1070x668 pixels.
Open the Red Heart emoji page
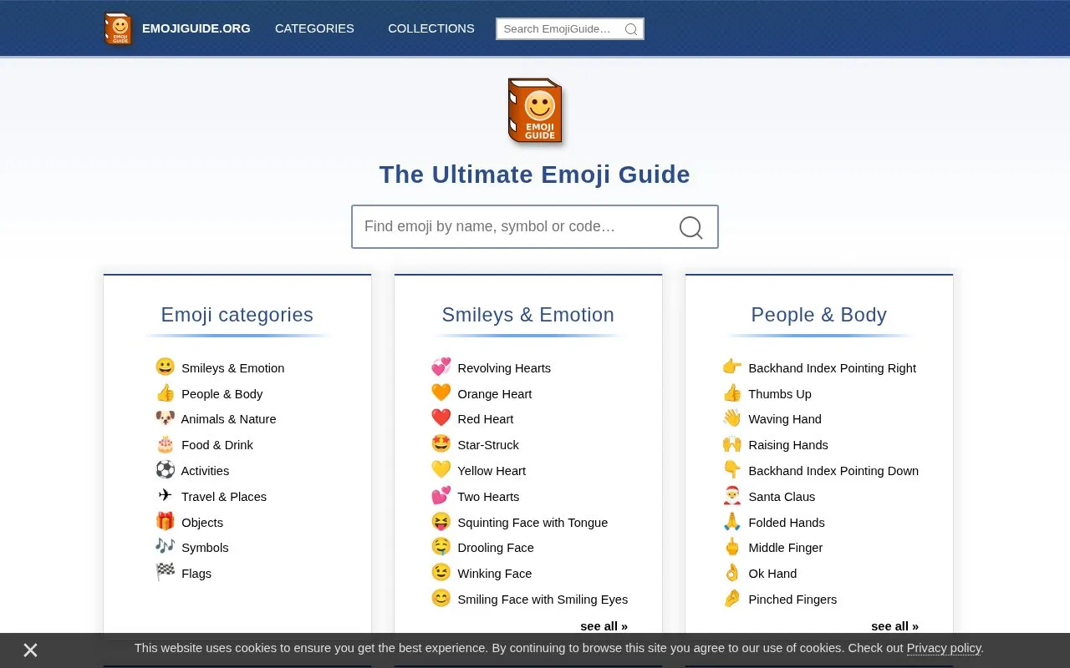point(486,419)
